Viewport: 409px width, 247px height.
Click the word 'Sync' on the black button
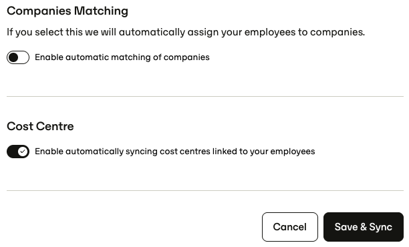(380, 227)
